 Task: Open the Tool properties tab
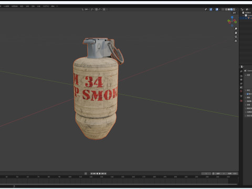(x=241, y=71)
